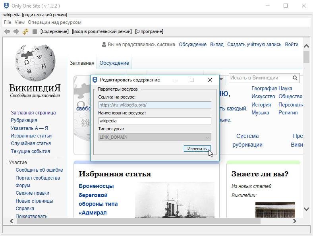Click the Wikipedia globe logo

tap(35, 62)
